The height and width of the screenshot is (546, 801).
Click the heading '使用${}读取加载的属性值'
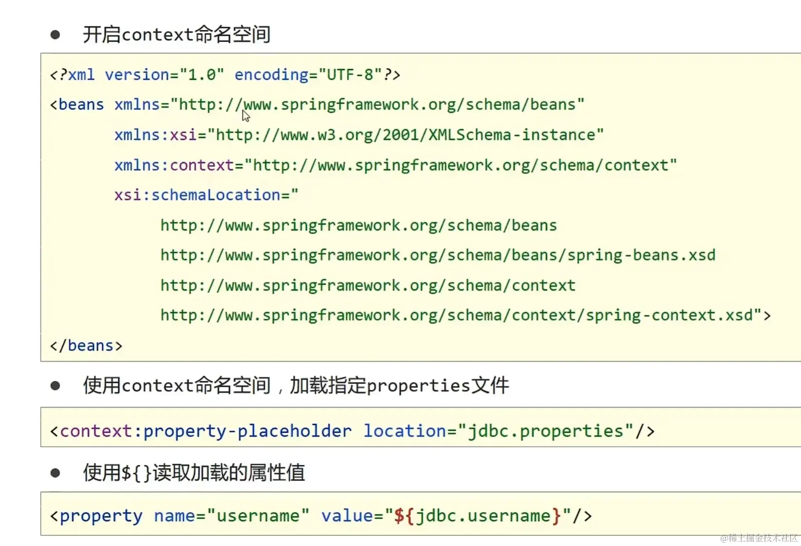(194, 472)
